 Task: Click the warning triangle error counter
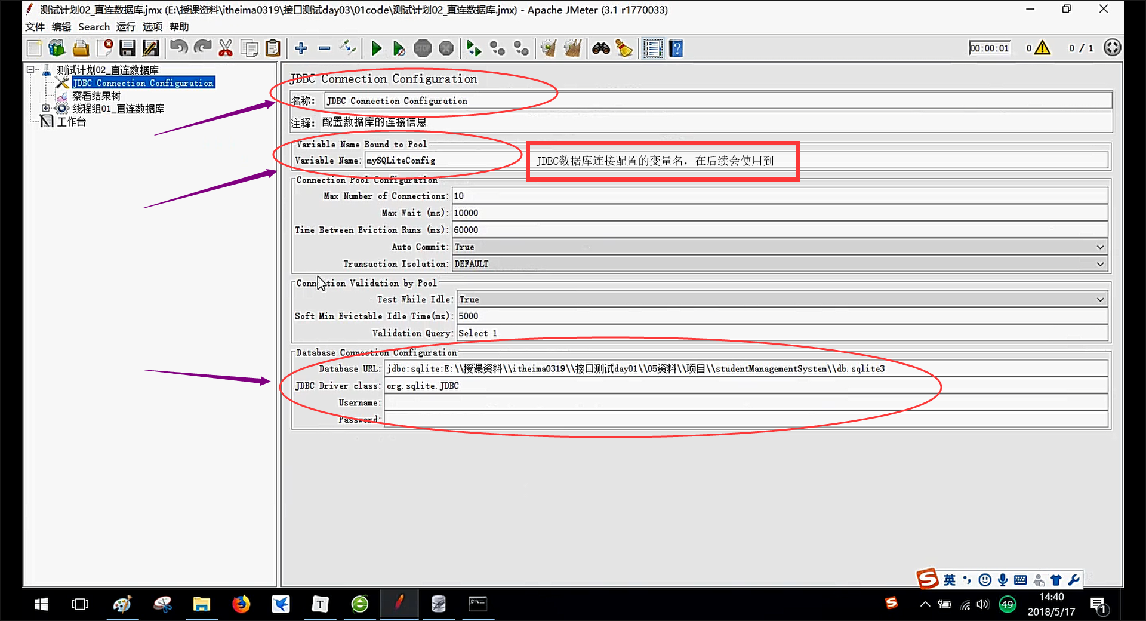1042,48
